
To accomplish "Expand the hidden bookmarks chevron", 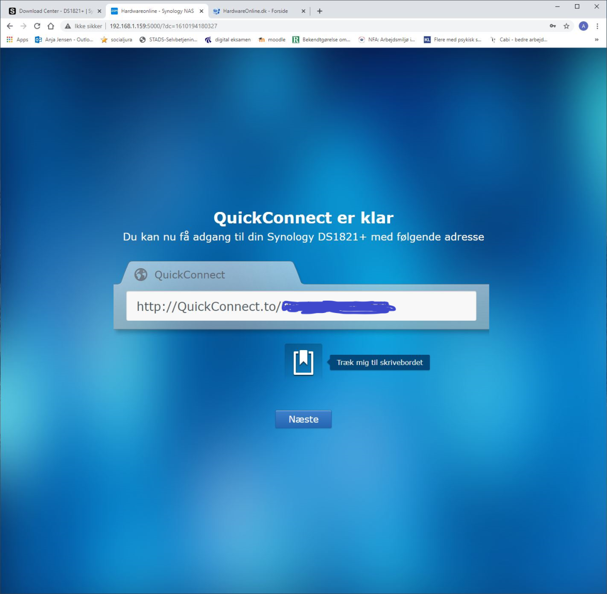I will pos(597,39).
